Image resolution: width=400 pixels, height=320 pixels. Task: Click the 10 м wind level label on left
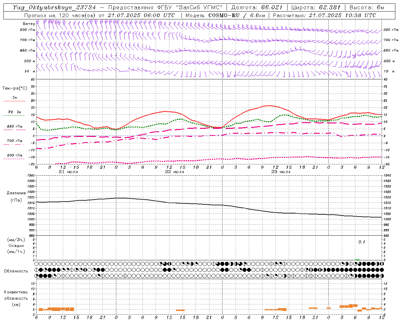(x=30, y=71)
